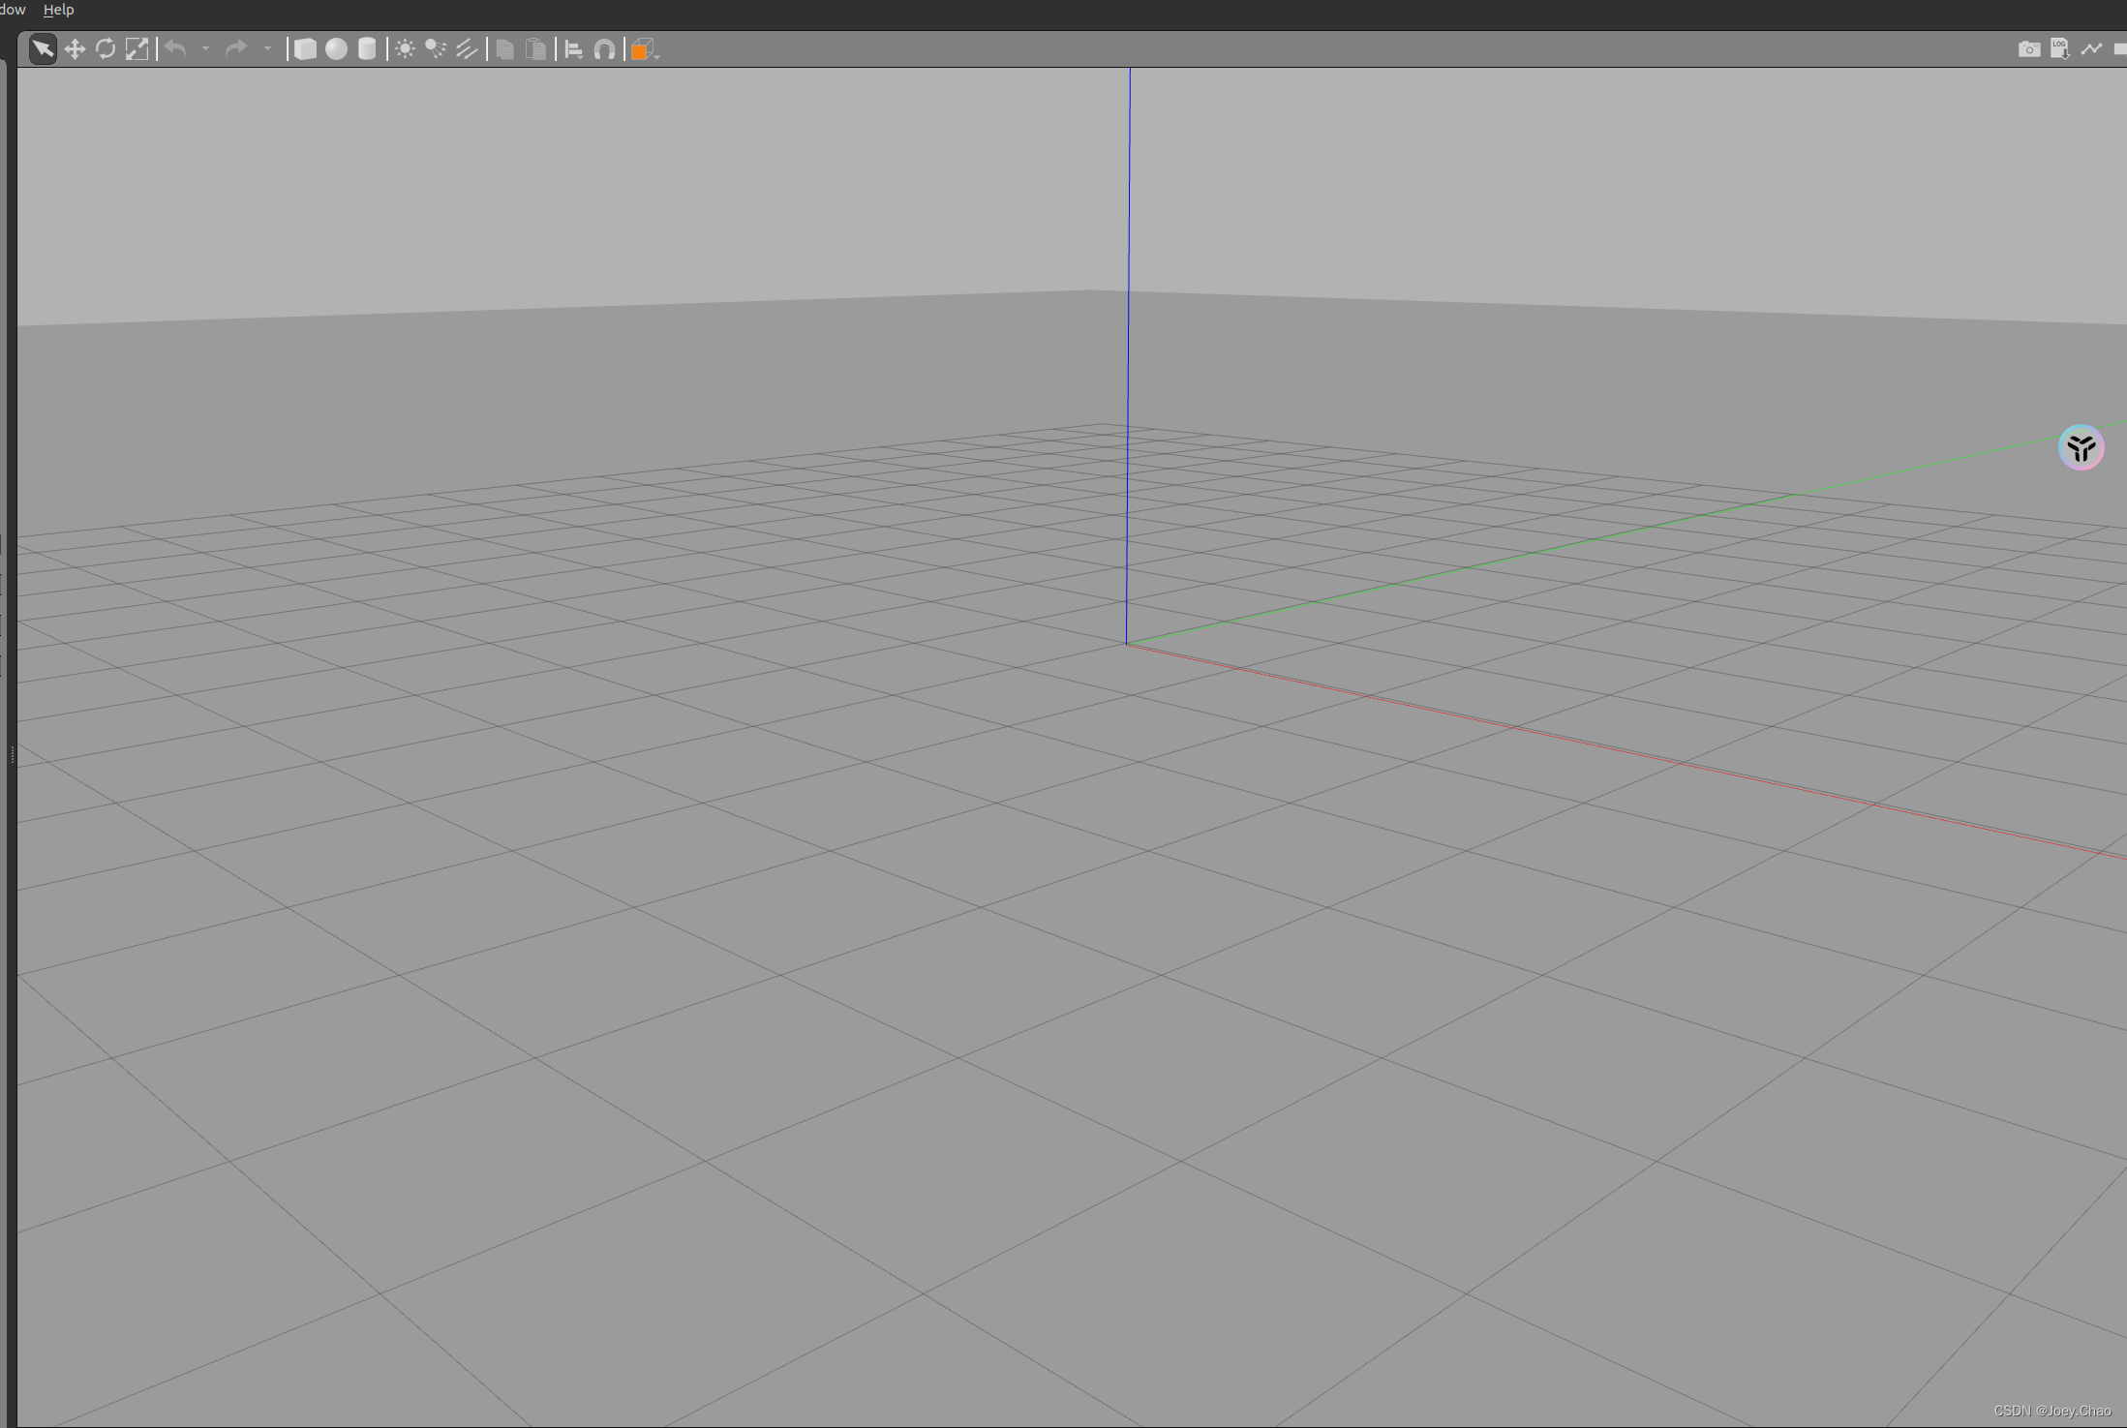Select the scale mode tool
This screenshot has width=2127, height=1428.
(x=137, y=48)
